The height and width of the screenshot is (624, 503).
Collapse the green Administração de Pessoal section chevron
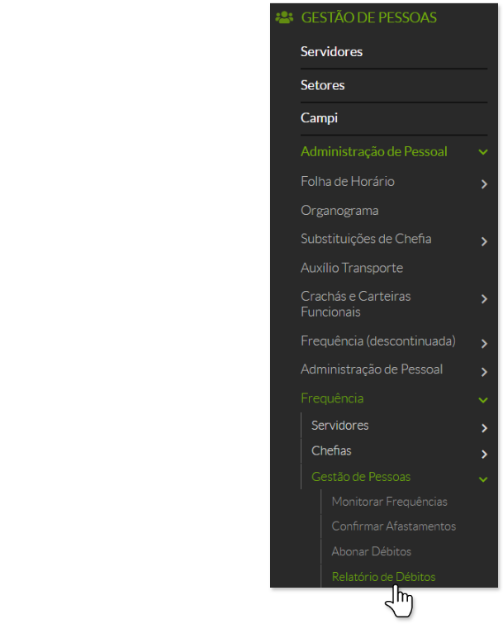pyautogui.click(x=483, y=152)
